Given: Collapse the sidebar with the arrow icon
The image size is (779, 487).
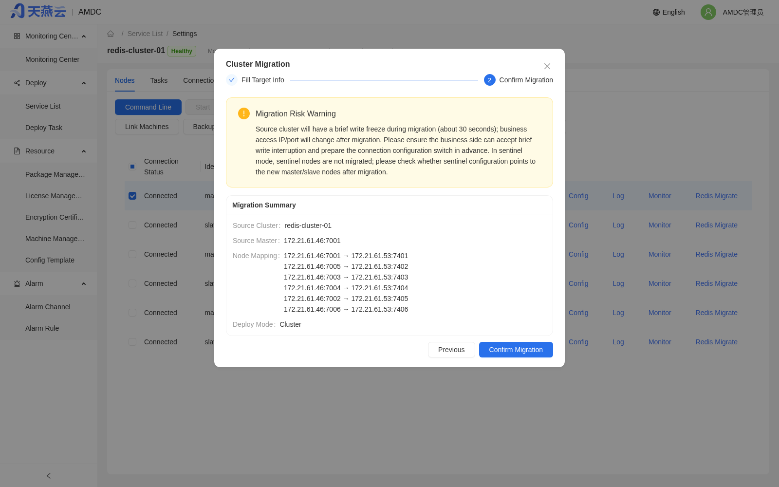Looking at the screenshot, I should 49,476.
